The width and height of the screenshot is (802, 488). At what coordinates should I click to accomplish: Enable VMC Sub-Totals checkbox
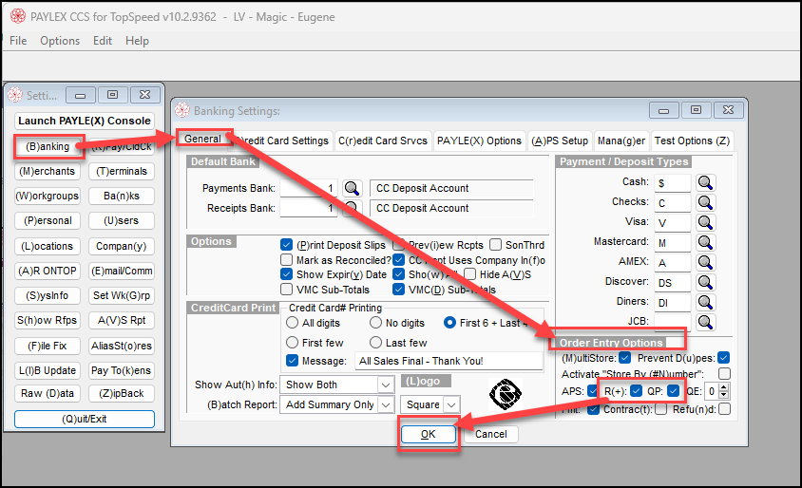coord(286,290)
